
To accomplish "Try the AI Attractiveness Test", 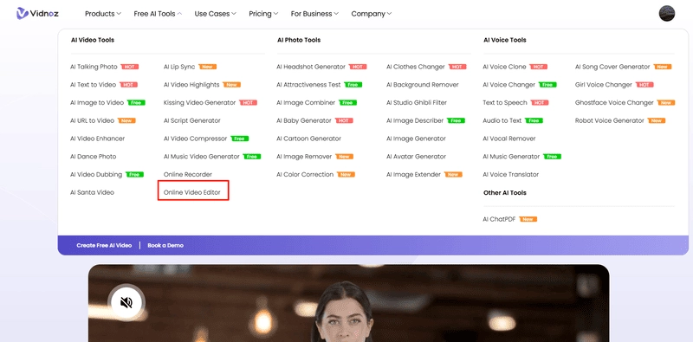I will [x=308, y=84].
